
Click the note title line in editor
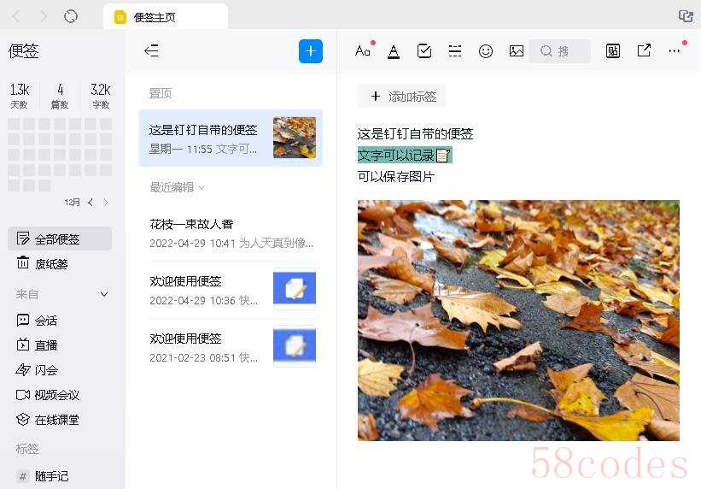415,133
